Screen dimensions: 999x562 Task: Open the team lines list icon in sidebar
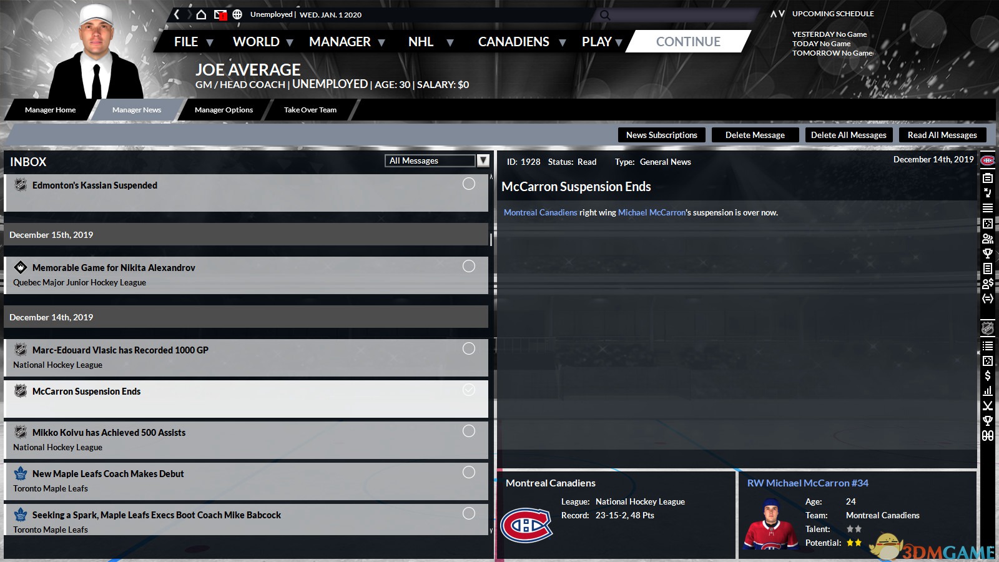point(988,208)
